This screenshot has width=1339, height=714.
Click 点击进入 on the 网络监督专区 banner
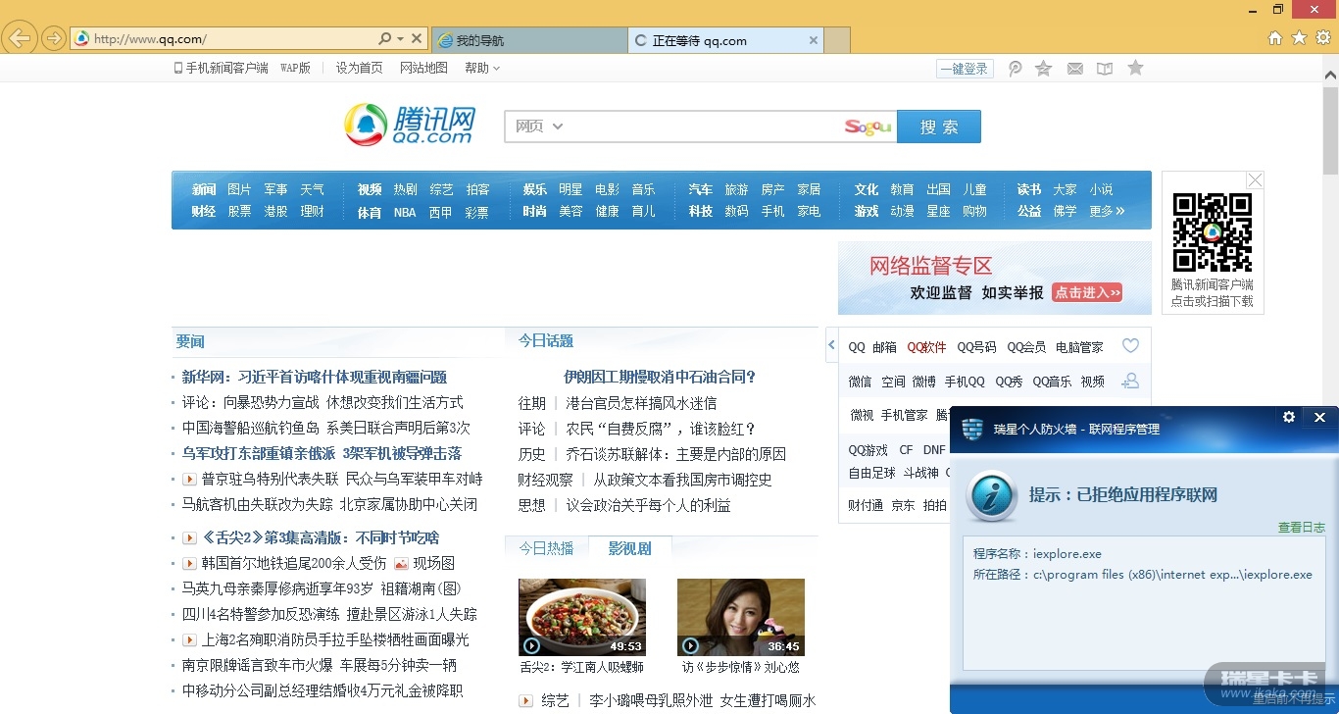[x=1087, y=292]
